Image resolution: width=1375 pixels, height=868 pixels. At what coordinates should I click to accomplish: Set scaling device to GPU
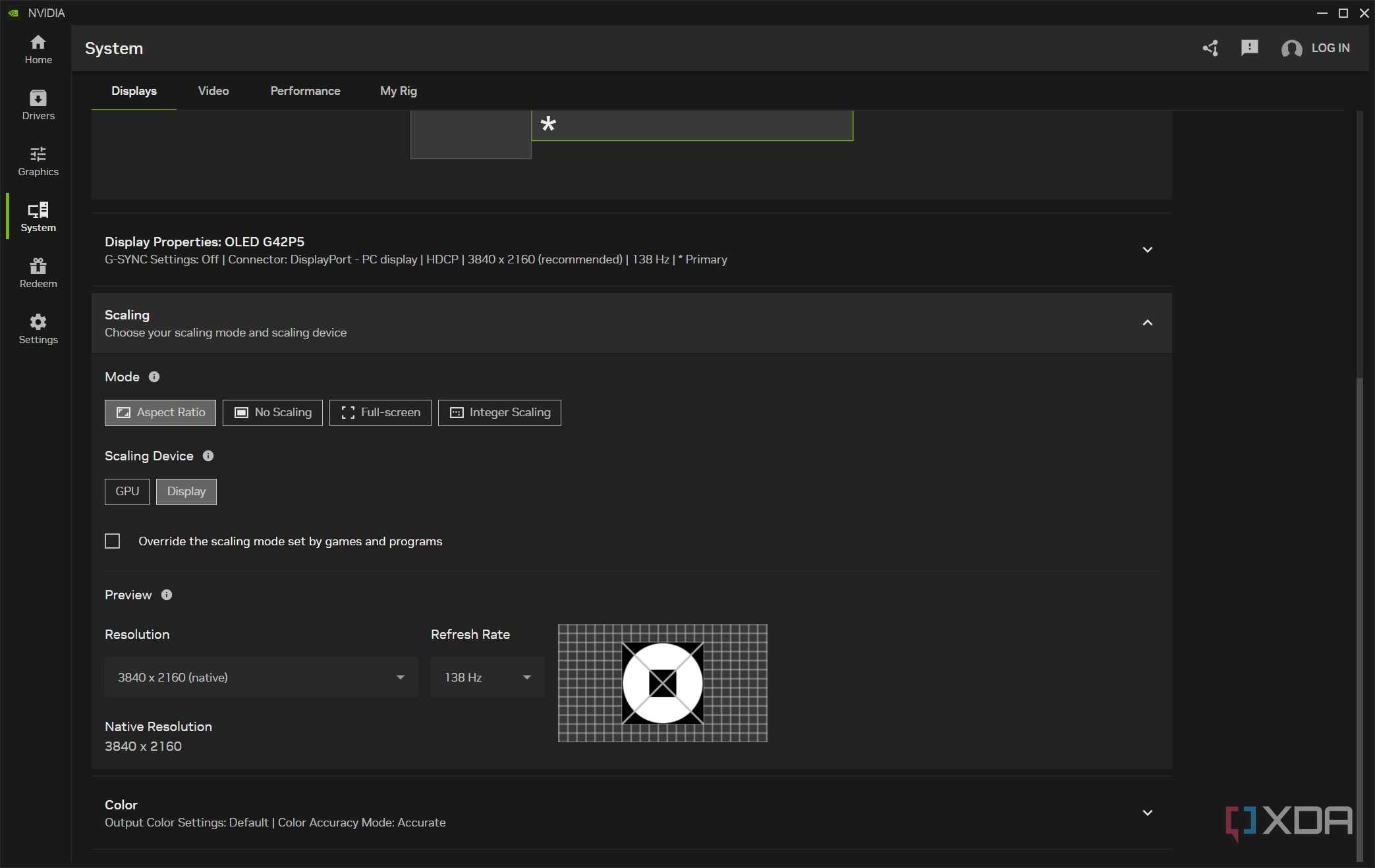[127, 491]
